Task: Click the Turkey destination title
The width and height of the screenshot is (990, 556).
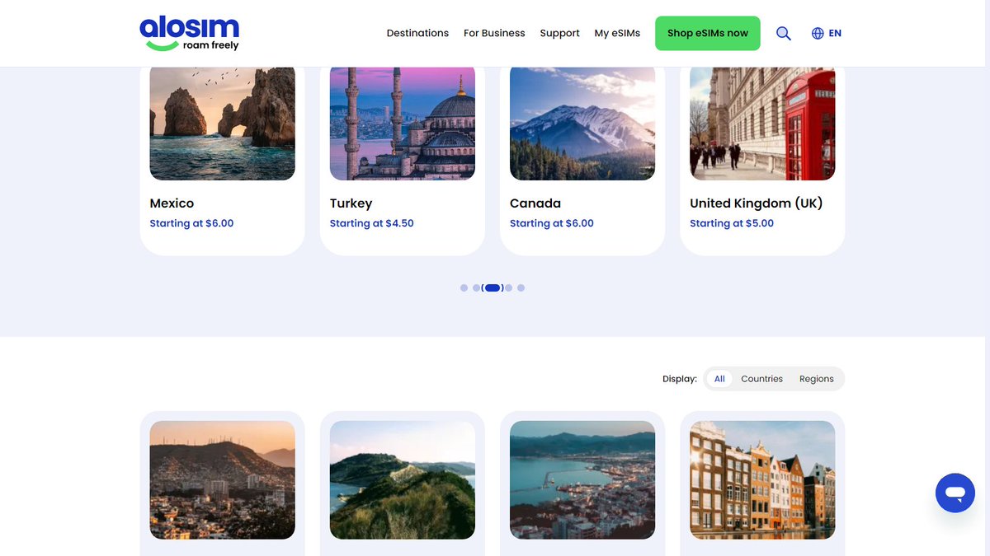Action: click(x=351, y=203)
